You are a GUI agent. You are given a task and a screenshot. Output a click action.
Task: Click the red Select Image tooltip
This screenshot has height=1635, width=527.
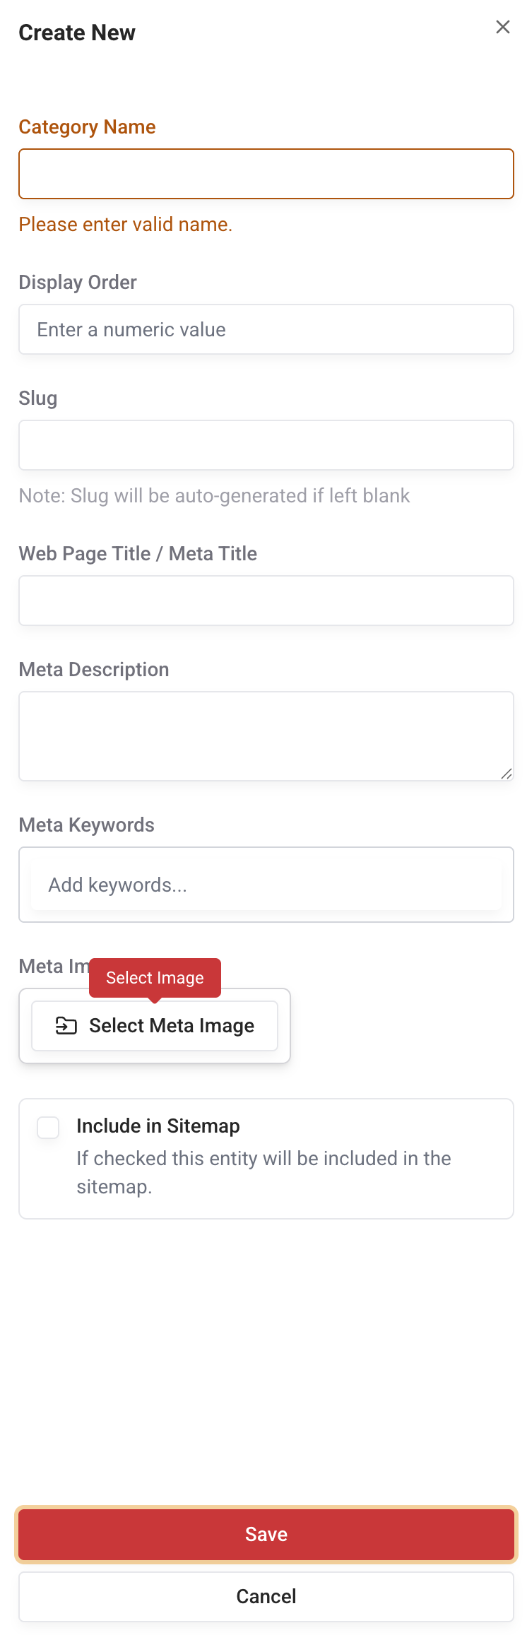[154, 977]
